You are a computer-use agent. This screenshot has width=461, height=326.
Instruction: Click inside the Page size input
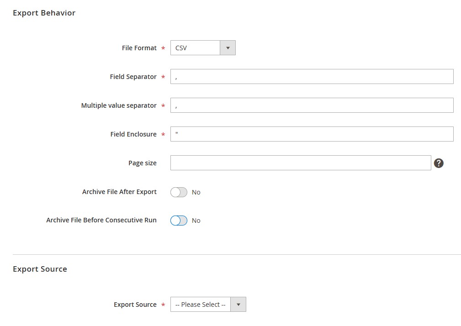tap(300, 163)
